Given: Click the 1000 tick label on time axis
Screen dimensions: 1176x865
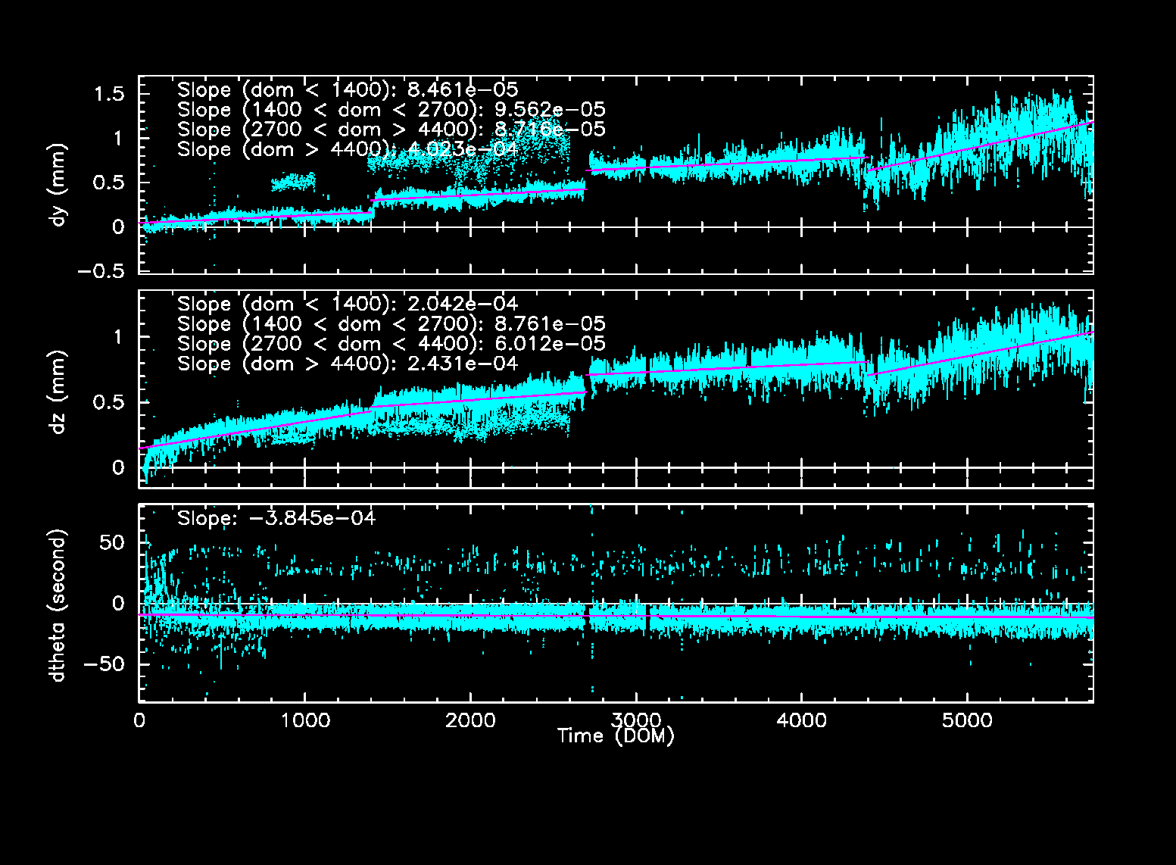Looking at the screenshot, I should [x=305, y=720].
